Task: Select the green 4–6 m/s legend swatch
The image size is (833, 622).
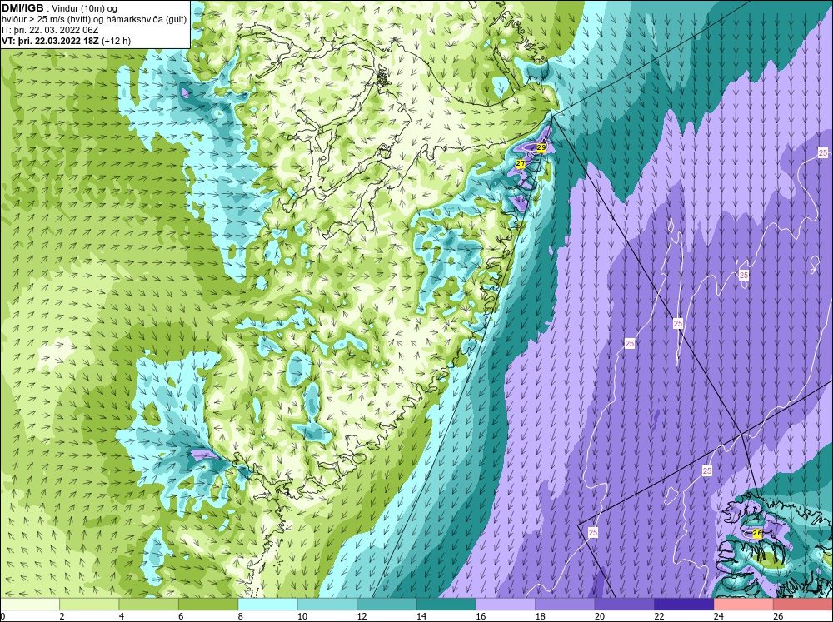Action: [x=149, y=604]
